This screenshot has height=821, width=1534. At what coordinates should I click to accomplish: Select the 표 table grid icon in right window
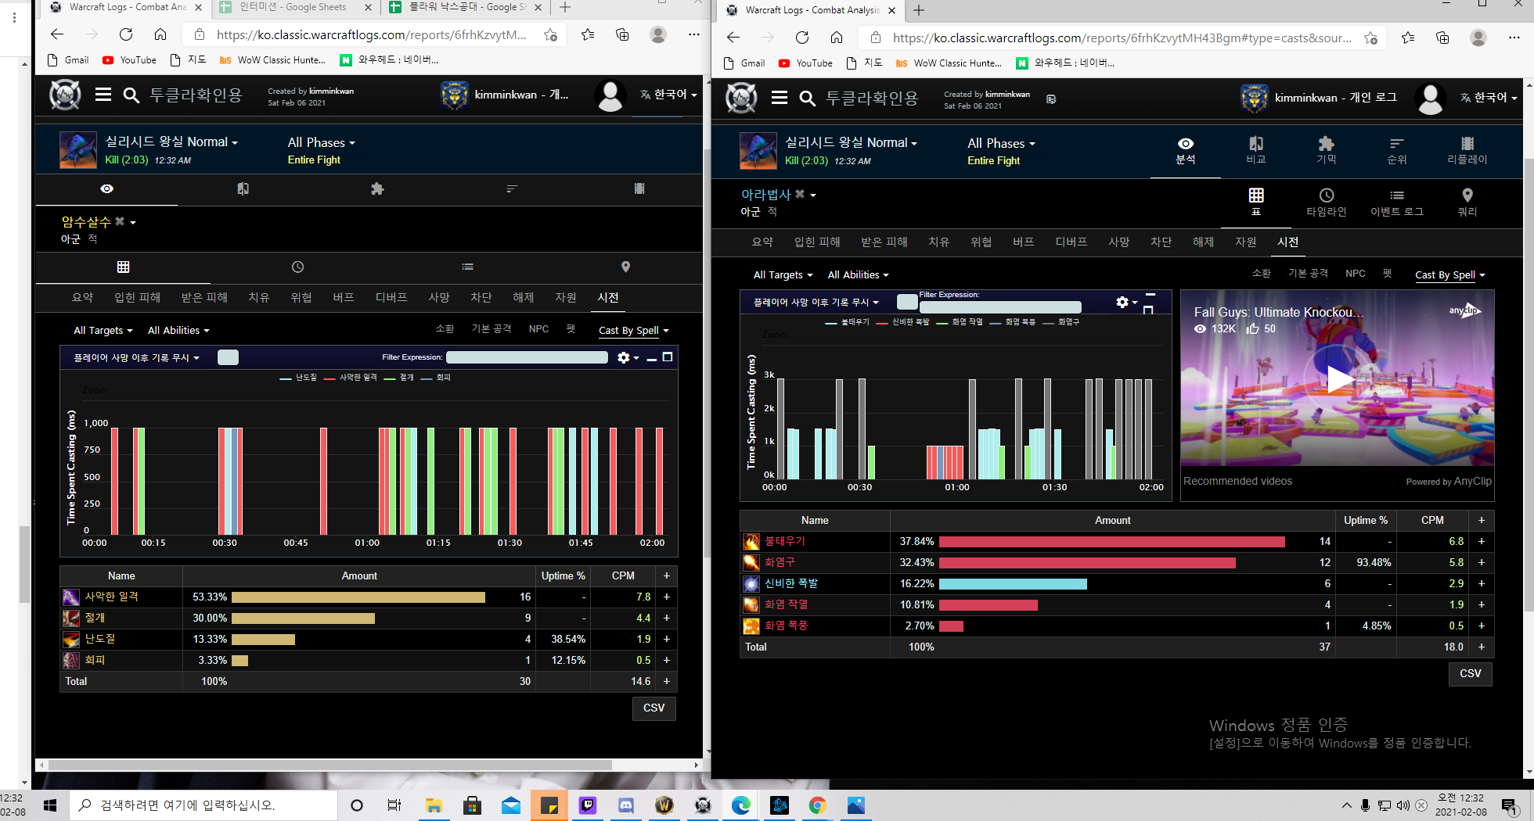(x=1256, y=202)
